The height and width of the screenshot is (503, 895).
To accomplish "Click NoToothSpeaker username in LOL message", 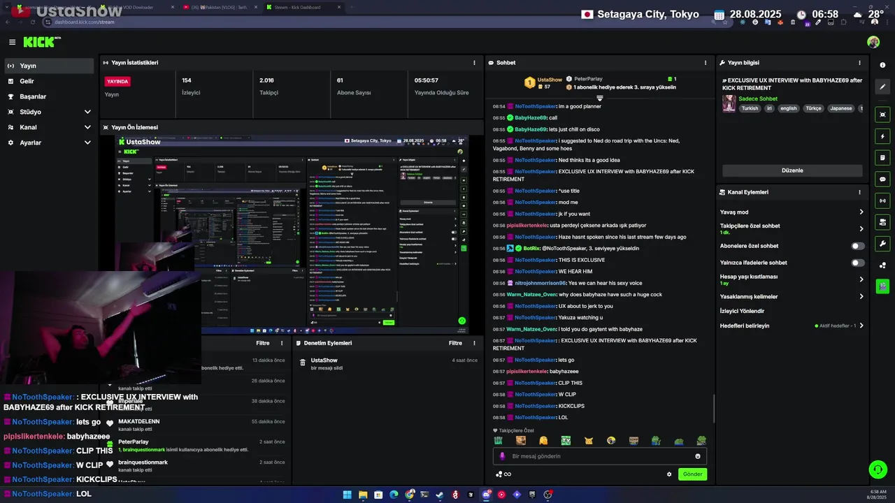I will [535, 417].
